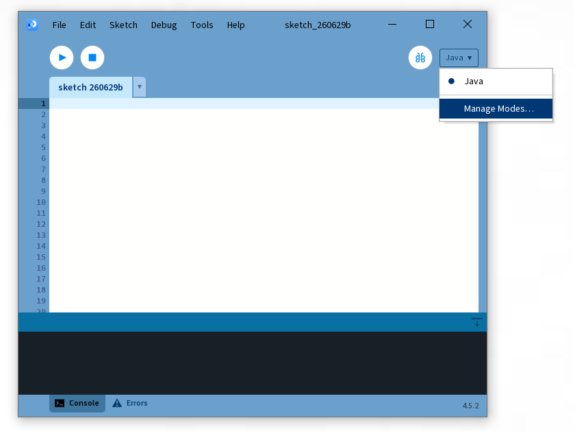Click line number 1 in the gutter
Screen dimensions: 573x431
point(43,103)
